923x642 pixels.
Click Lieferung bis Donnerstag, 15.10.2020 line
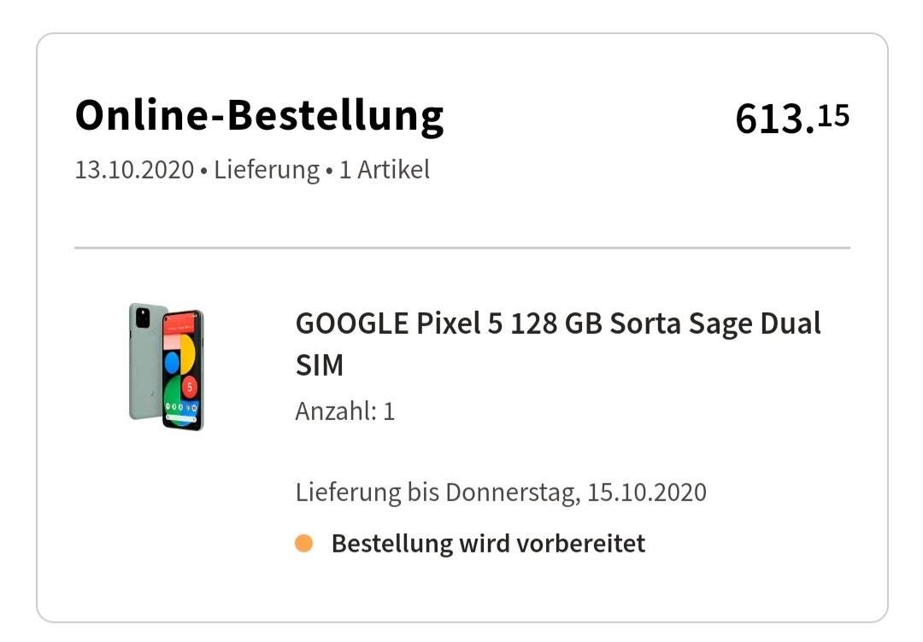pos(501,493)
